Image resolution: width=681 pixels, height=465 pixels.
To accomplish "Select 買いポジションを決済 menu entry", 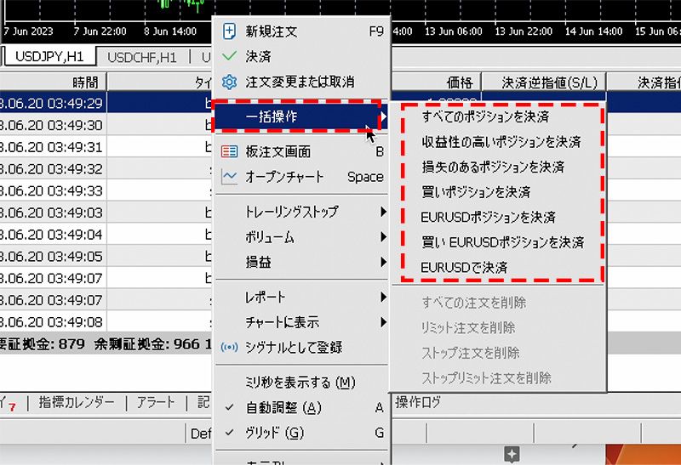I will tap(476, 192).
